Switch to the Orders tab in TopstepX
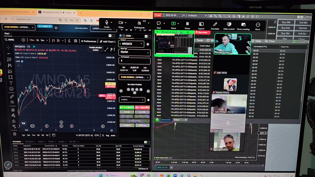 [41, 142]
